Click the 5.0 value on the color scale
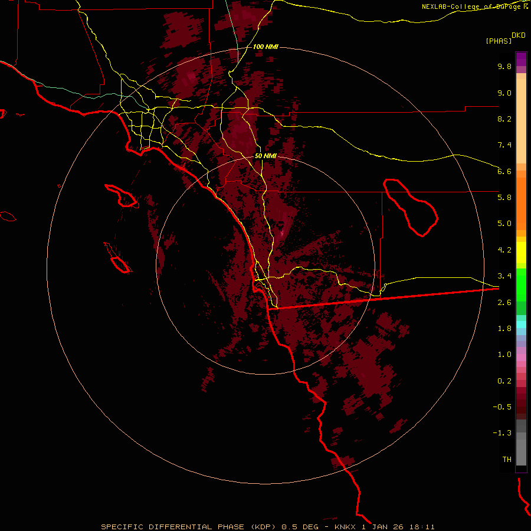The image size is (531, 531). [x=504, y=224]
